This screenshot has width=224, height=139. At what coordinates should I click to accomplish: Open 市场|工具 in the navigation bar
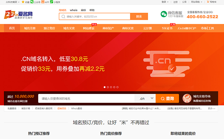point(207,28)
